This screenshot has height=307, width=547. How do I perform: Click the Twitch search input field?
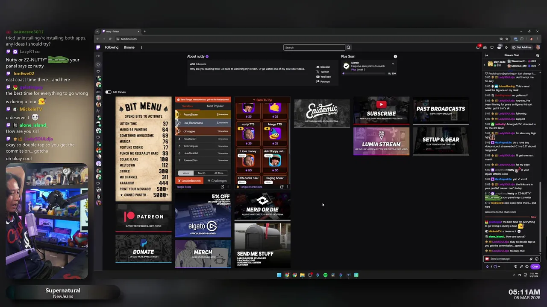pos(314,47)
